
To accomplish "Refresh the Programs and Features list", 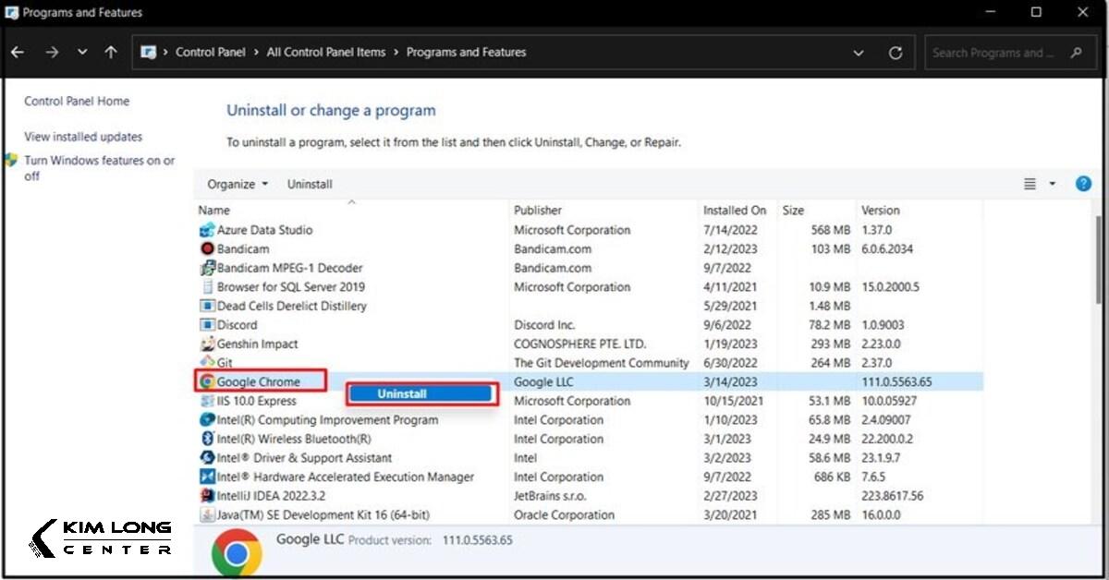I will click(x=895, y=53).
